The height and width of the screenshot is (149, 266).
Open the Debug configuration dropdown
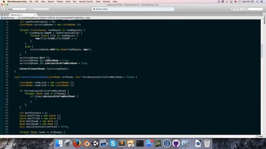click(17, 9)
